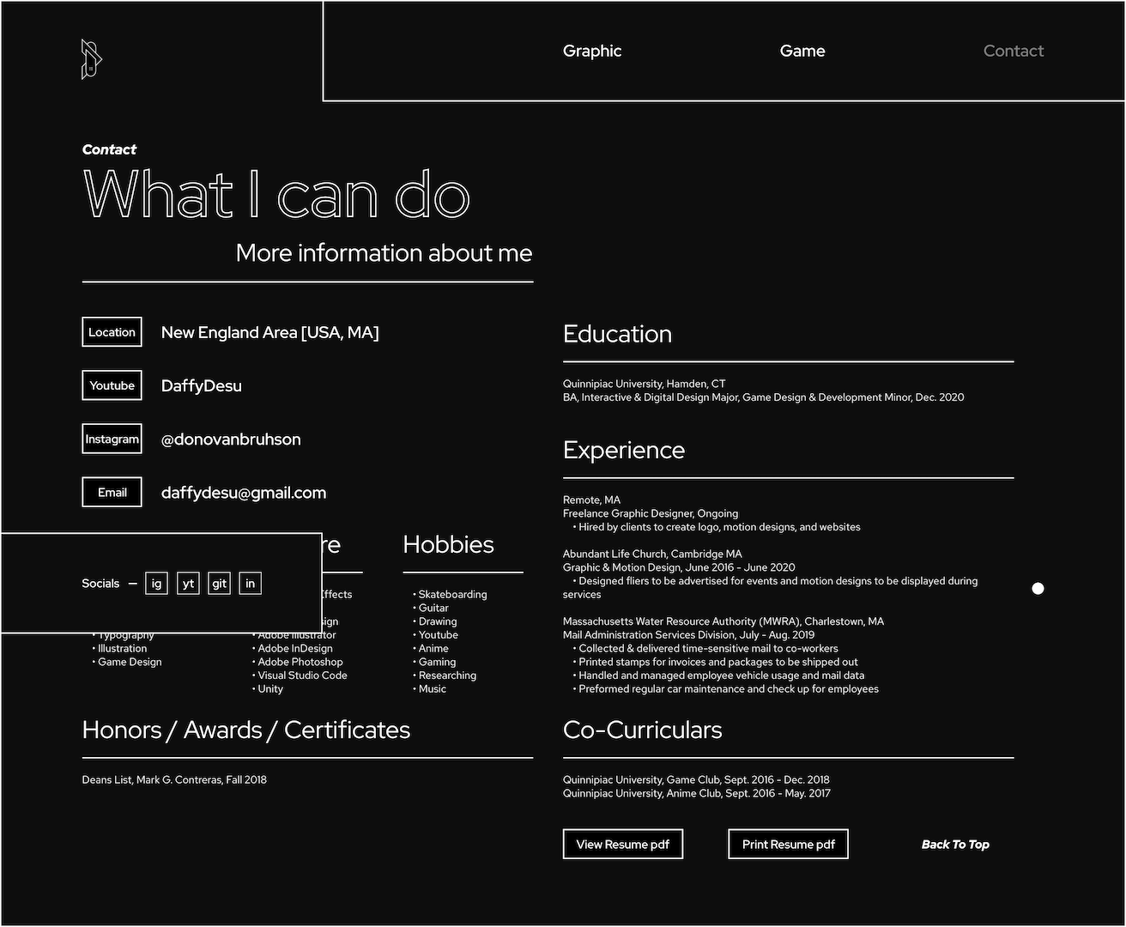The width and height of the screenshot is (1126, 927).
Task: Open the Contact nav item
Action: 1014,51
